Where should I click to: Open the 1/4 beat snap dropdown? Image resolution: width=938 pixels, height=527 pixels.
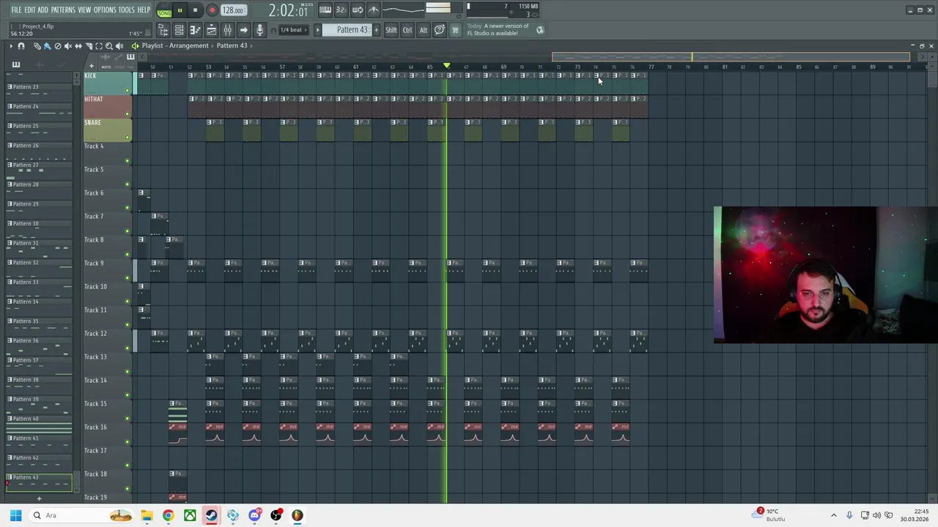tap(292, 30)
